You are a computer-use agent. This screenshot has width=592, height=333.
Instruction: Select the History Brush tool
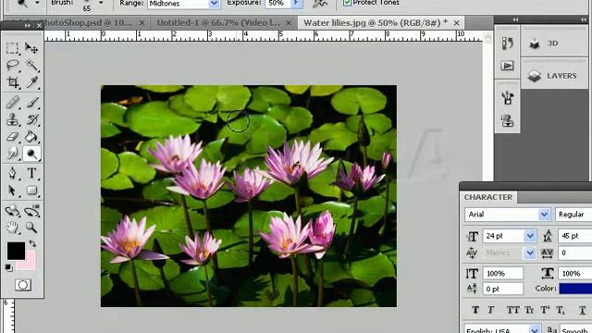(31, 119)
